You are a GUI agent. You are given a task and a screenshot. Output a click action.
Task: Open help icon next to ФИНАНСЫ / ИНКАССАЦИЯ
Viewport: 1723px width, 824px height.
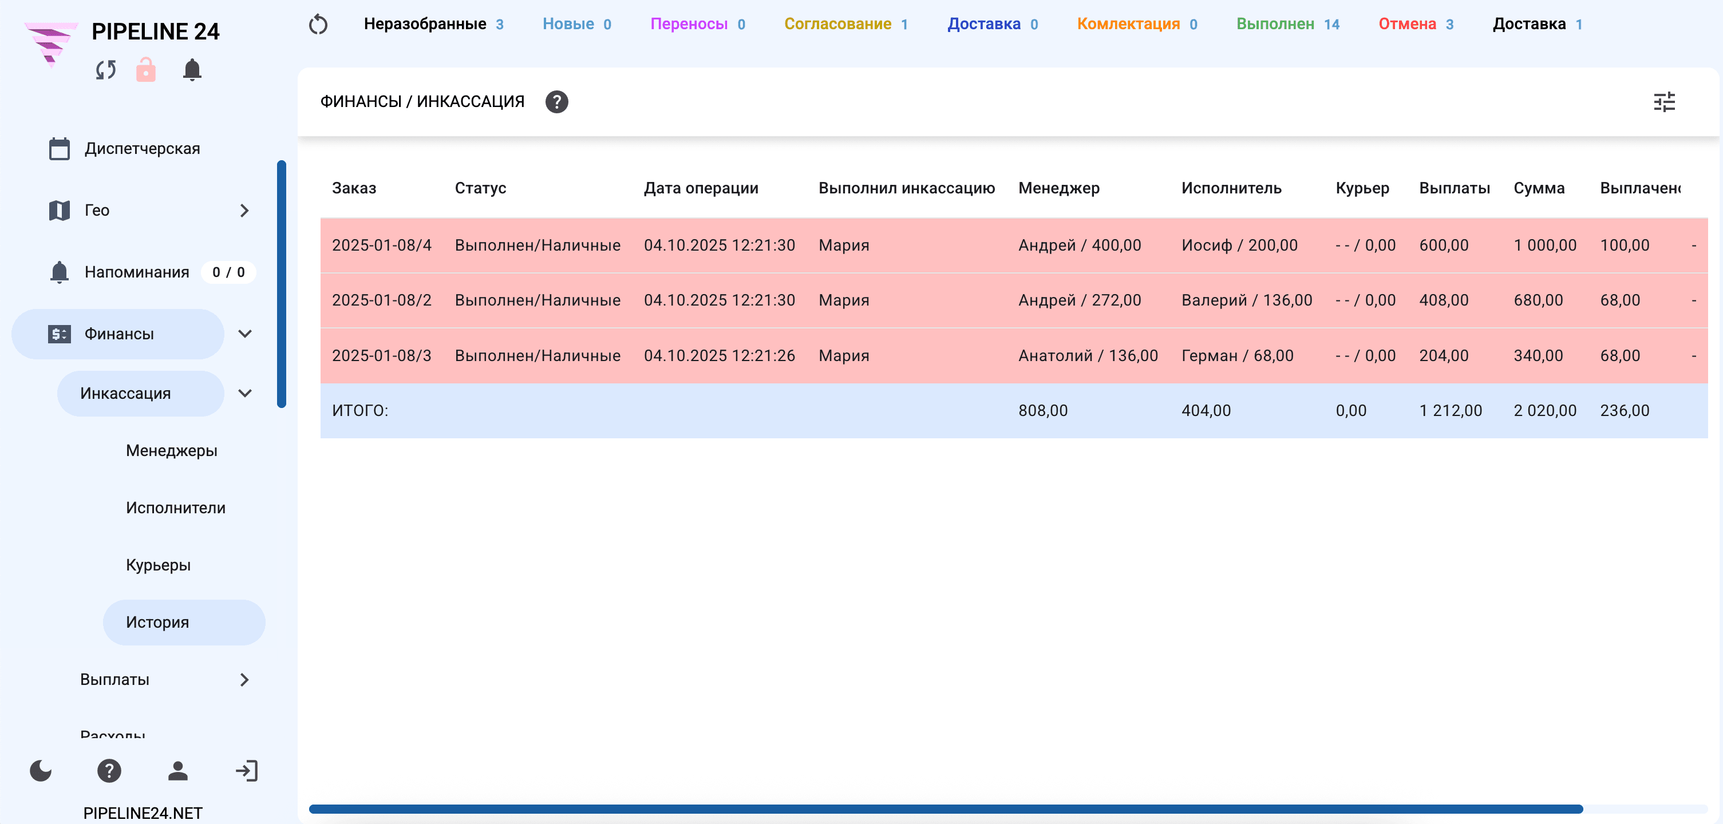[x=556, y=102]
